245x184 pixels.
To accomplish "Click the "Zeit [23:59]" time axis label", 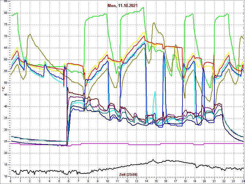I will 128,174.
